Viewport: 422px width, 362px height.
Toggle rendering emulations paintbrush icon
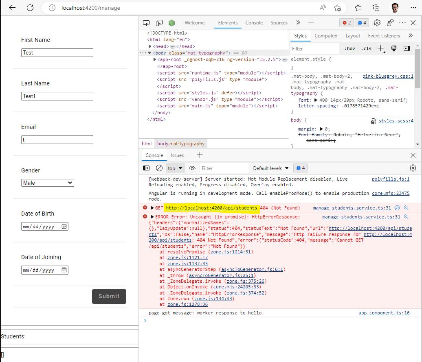(x=394, y=48)
